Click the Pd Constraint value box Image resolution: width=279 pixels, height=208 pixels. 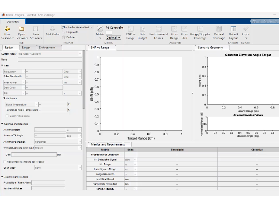[x=109, y=32]
